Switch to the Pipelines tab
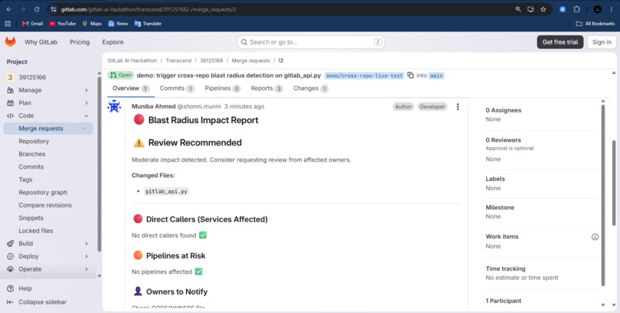This screenshot has height=313, width=620. pos(222,88)
